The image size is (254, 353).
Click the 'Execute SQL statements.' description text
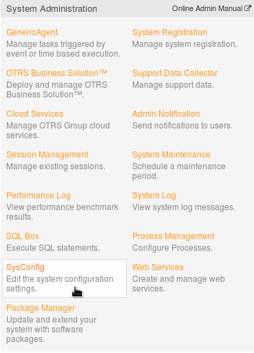point(53,248)
